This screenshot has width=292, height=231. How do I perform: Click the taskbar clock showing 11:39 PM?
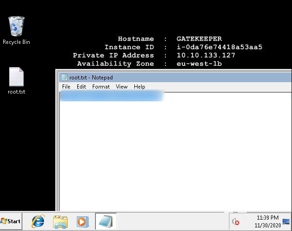267,221
